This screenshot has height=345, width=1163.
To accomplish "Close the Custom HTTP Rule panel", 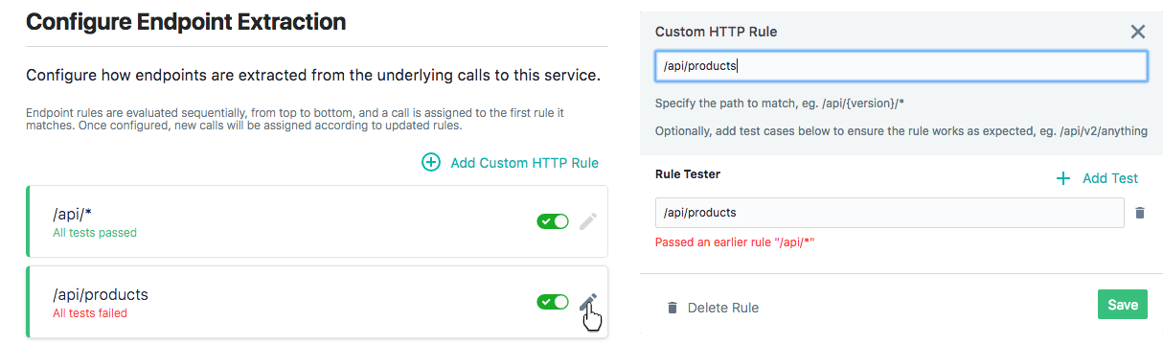I will coord(1137,32).
